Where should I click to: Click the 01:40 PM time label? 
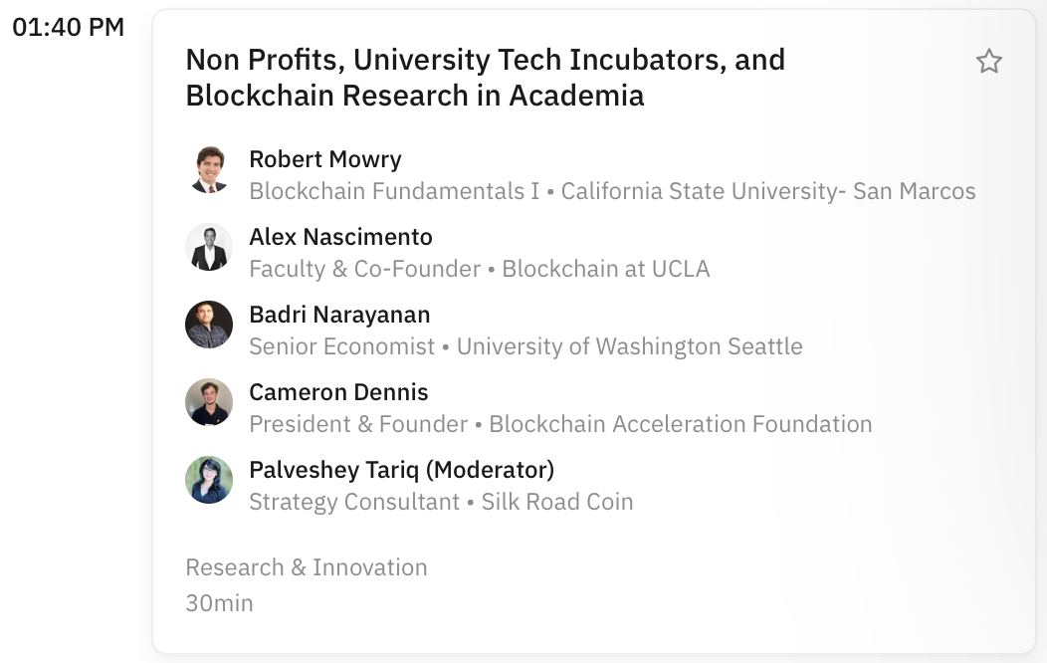coord(69,28)
